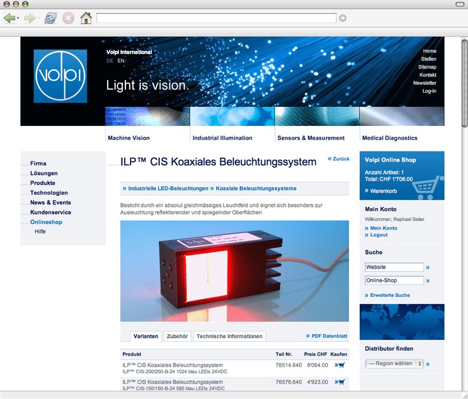468x399 pixels.
Task: Select Lösungen in the sidebar
Action: point(44,173)
